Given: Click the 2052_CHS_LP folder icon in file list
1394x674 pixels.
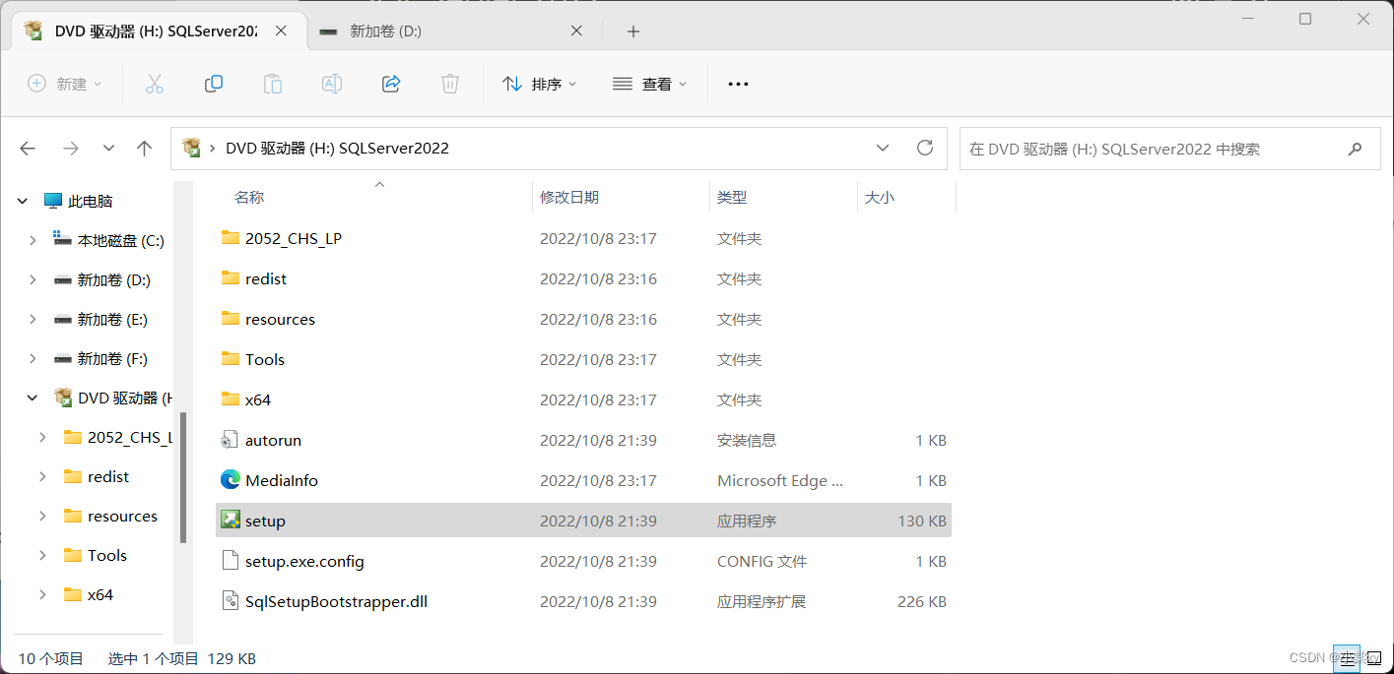Looking at the screenshot, I should click(x=231, y=238).
